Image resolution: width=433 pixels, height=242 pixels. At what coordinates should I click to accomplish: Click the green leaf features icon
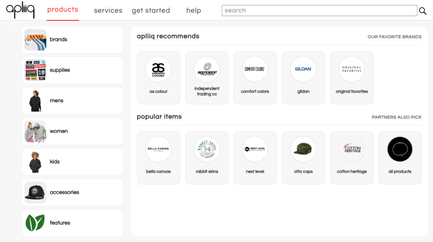tap(36, 223)
